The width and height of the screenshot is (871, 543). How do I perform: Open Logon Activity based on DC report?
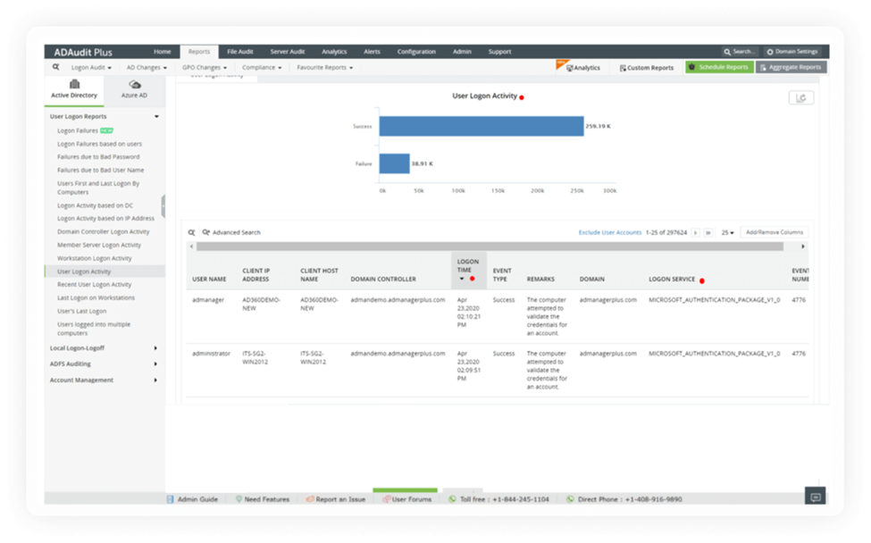point(95,205)
